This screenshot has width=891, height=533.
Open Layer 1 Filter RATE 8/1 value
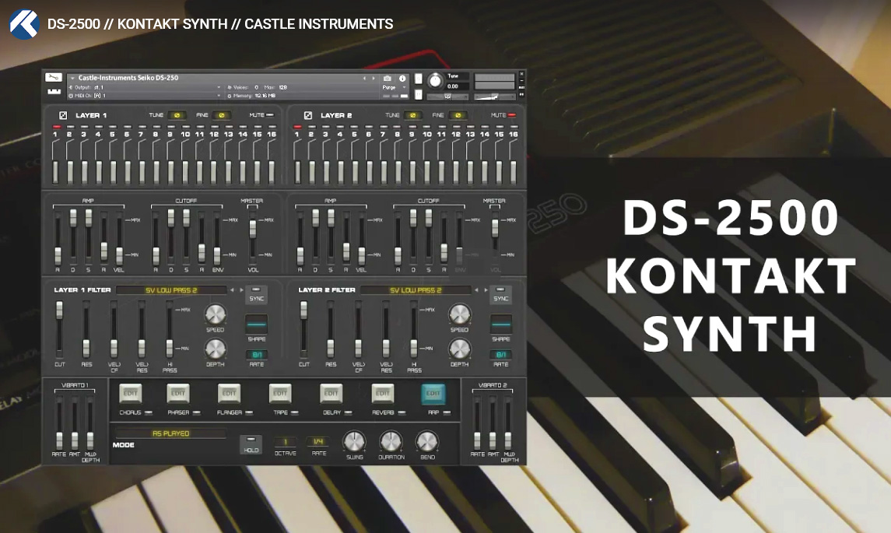coord(256,355)
